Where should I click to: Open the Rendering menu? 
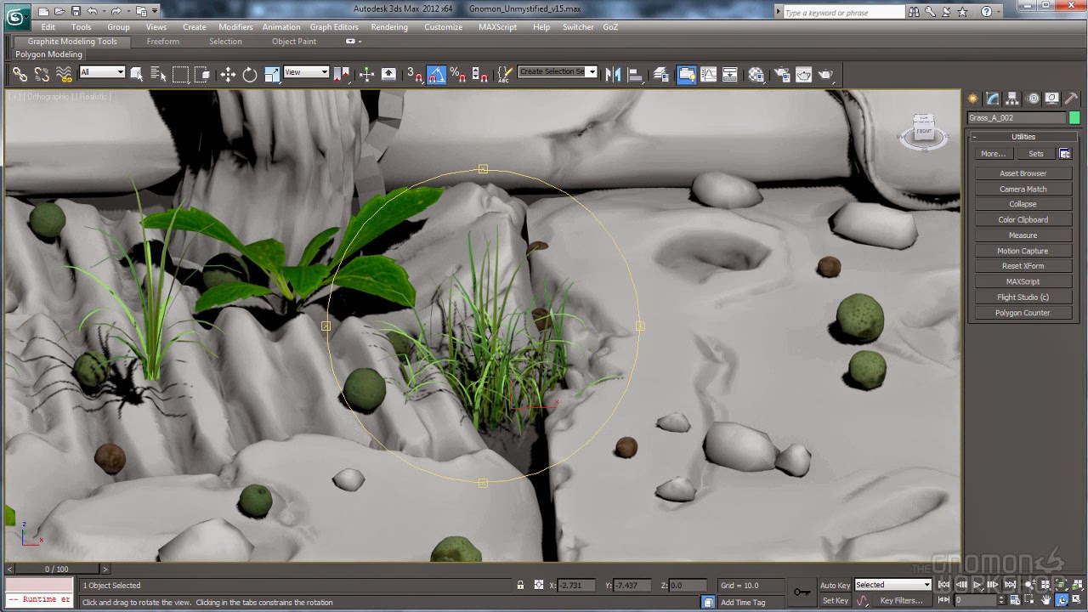coord(389,27)
